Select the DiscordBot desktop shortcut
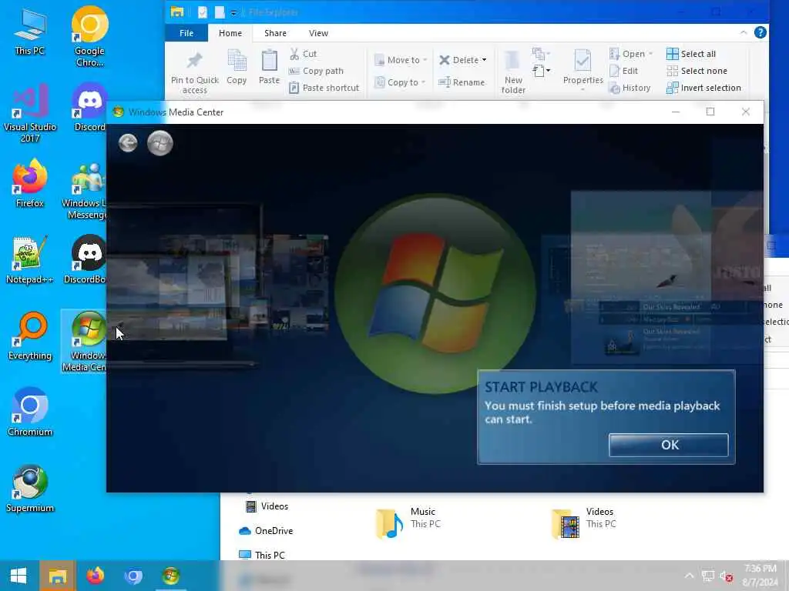Viewport: 789px width, 591px height. tap(86, 260)
